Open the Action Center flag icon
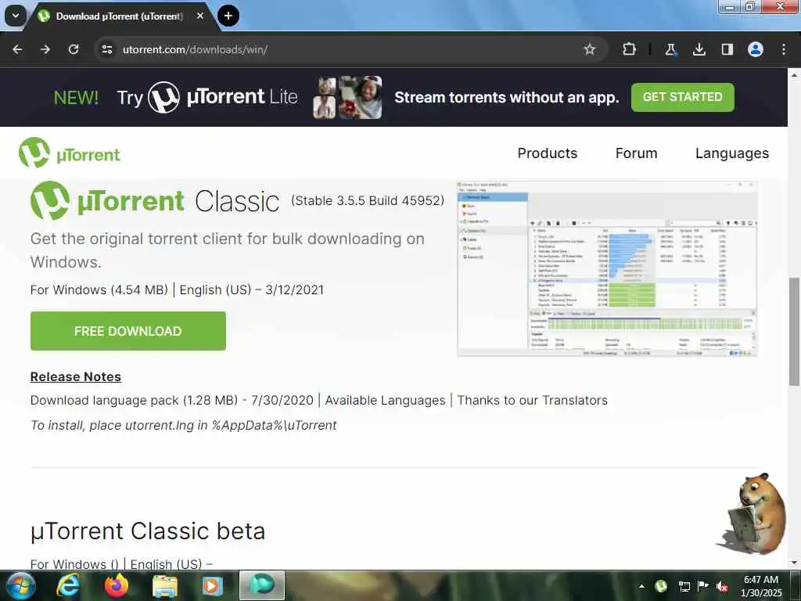This screenshot has height=601, width=801. coord(703,585)
